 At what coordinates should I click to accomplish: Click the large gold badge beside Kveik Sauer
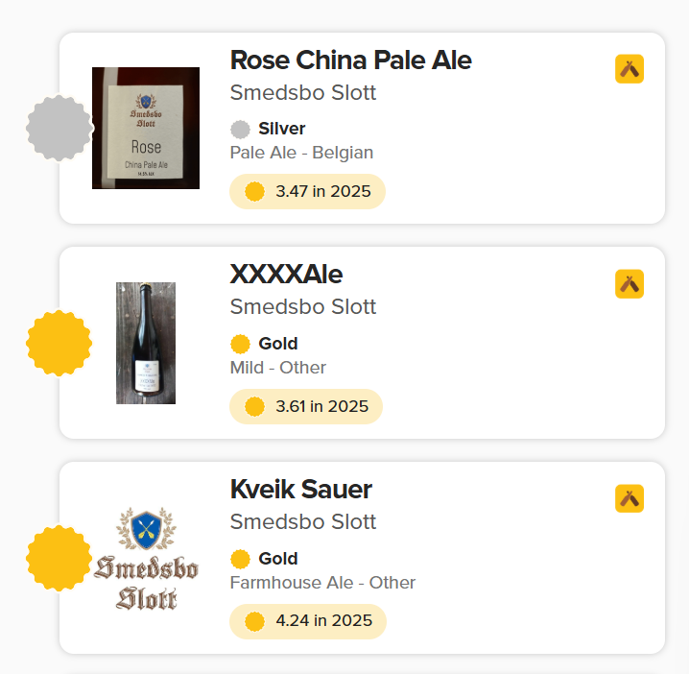click(59, 558)
